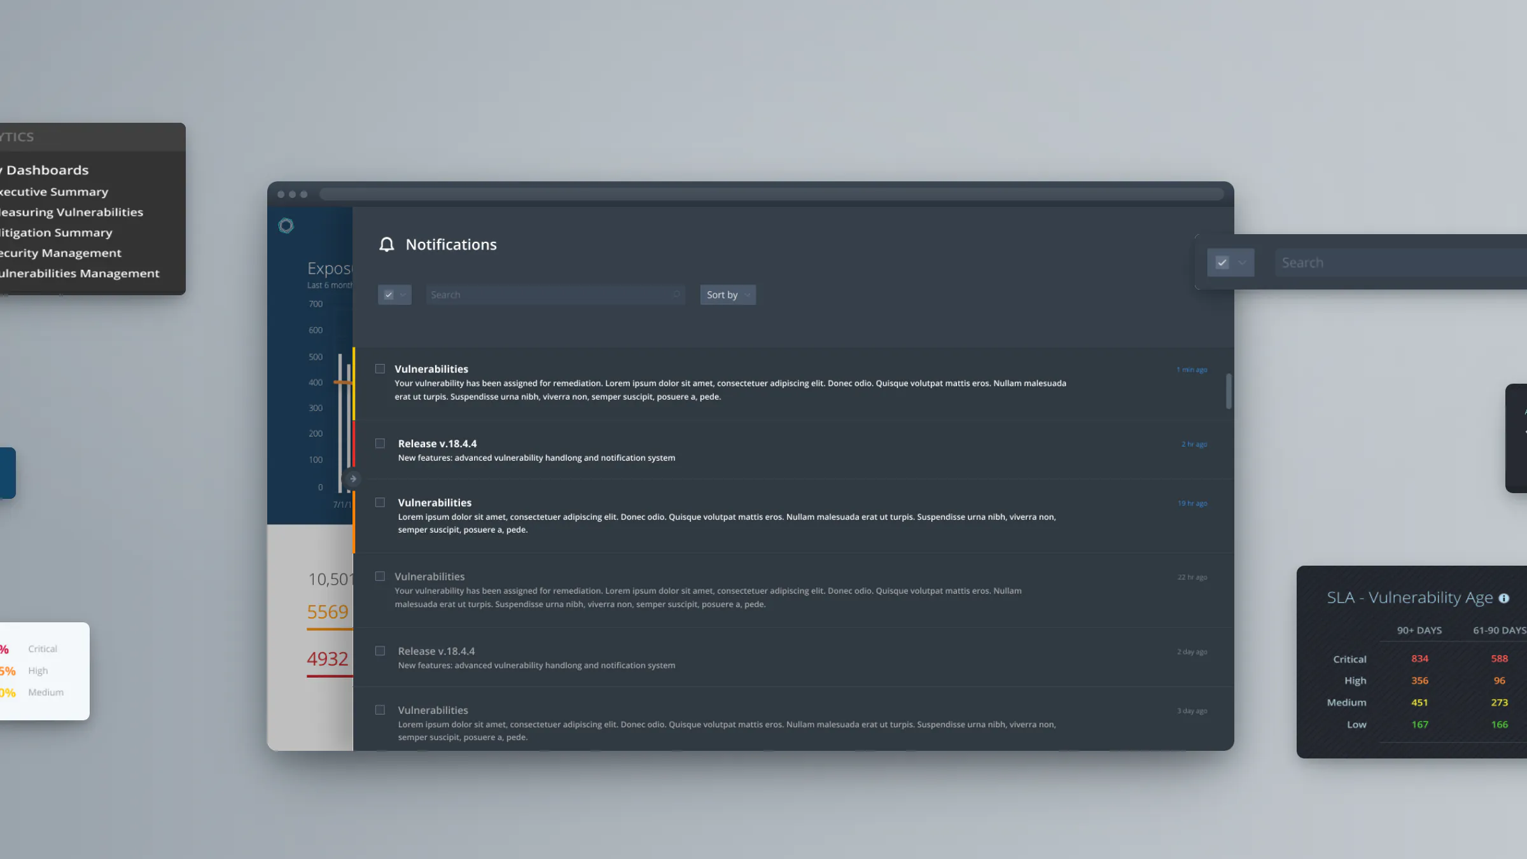Viewport: 1527px width, 859px height.
Task: Check the box for the 2 day ago Release v.18.4.4
Action: (x=380, y=650)
